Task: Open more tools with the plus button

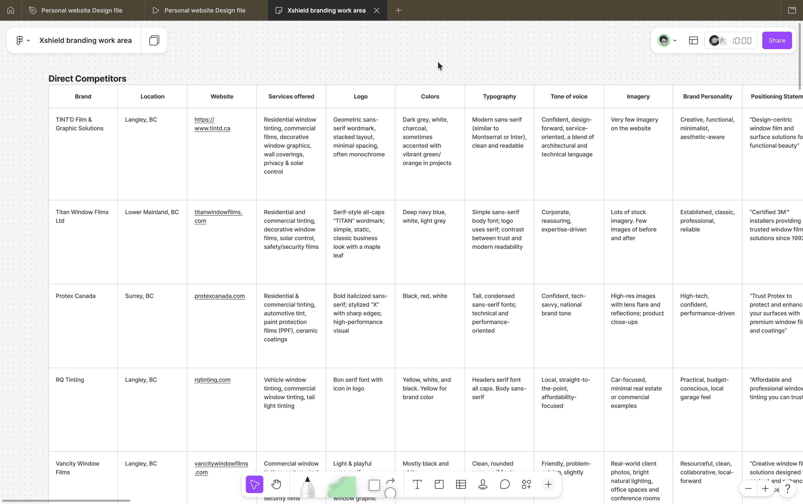Action: tap(548, 484)
